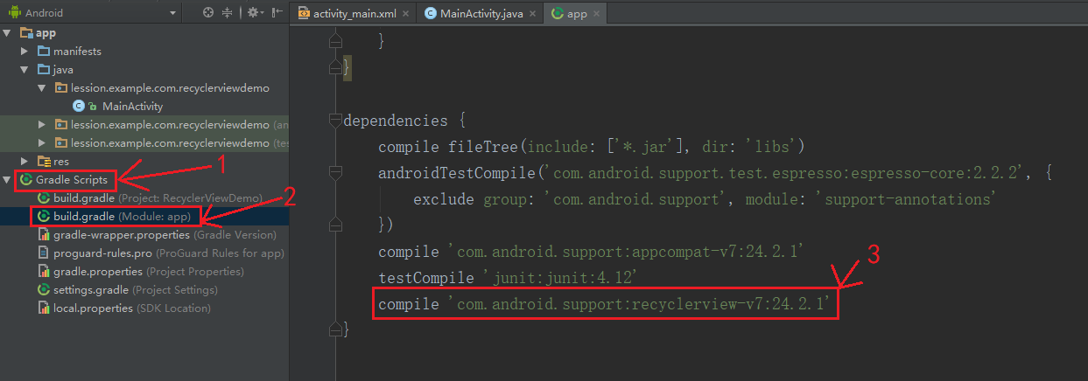
Task: Open settings.gradle (Project Settings)
Action: pos(136,289)
